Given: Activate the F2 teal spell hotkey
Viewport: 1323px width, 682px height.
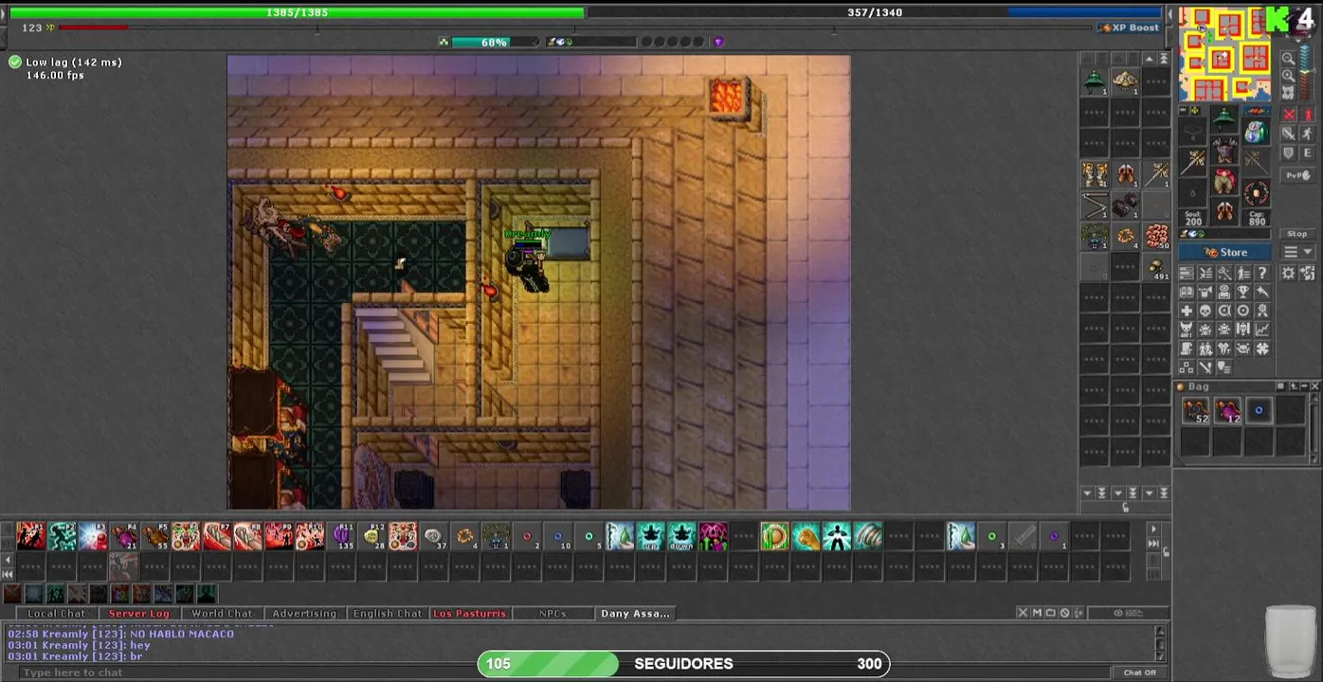Looking at the screenshot, I should pos(63,536).
